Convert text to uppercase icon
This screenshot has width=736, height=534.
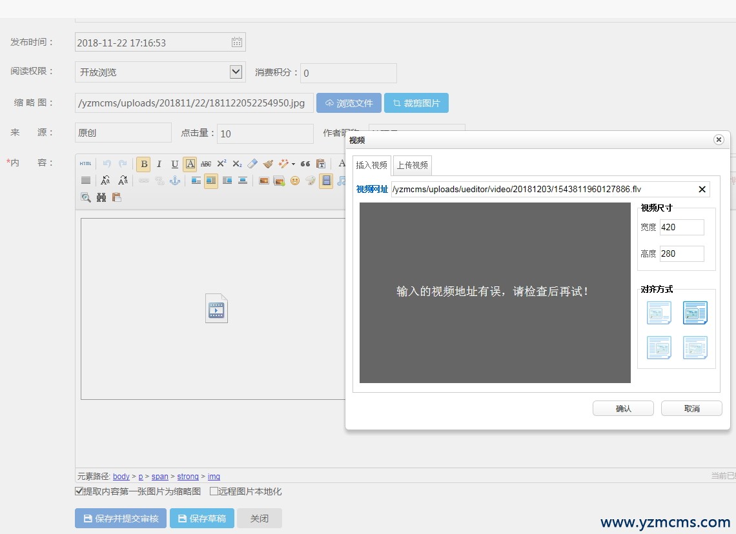tap(106, 181)
